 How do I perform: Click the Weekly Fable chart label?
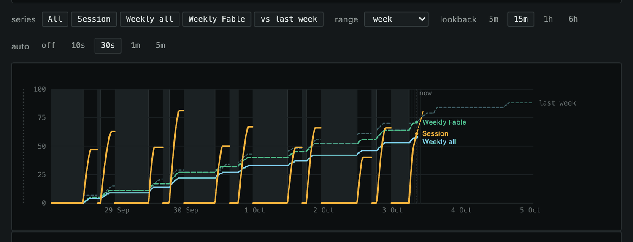[444, 122]
